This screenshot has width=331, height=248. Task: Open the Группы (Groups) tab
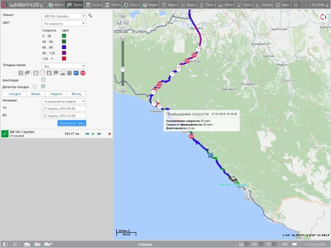point(244,4)
